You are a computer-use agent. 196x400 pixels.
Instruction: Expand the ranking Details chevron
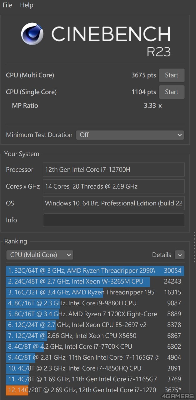(x=180, y=255)
